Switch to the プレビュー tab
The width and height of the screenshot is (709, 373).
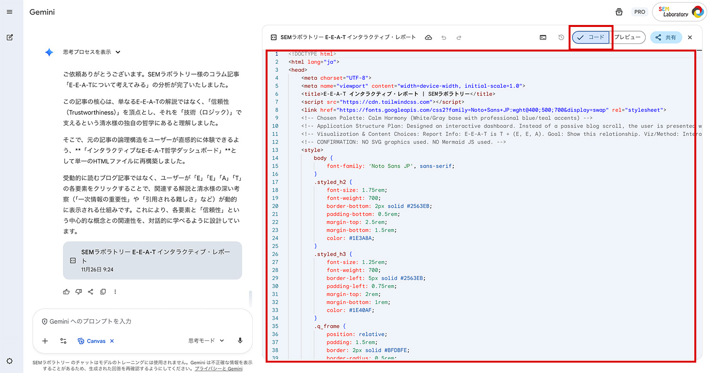click(629, 37)
